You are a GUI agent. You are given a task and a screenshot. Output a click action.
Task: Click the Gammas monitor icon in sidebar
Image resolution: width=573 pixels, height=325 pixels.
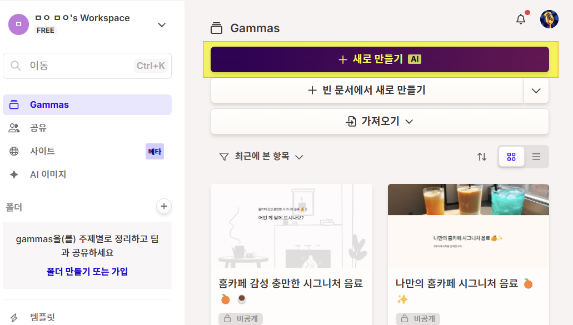tap(13, 104)
